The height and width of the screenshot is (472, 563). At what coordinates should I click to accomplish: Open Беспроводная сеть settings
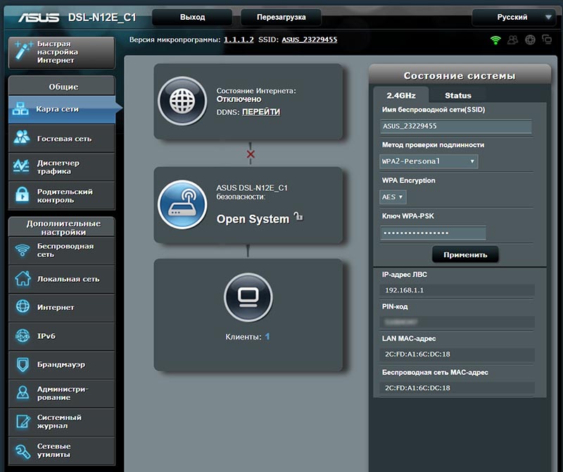tap(62, 251)
